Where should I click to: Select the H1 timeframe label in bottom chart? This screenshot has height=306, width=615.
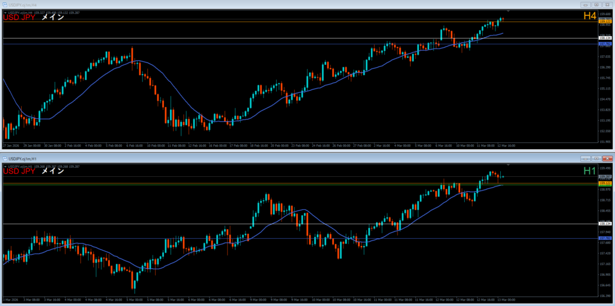pyautogui.click(x=590, y=171)
